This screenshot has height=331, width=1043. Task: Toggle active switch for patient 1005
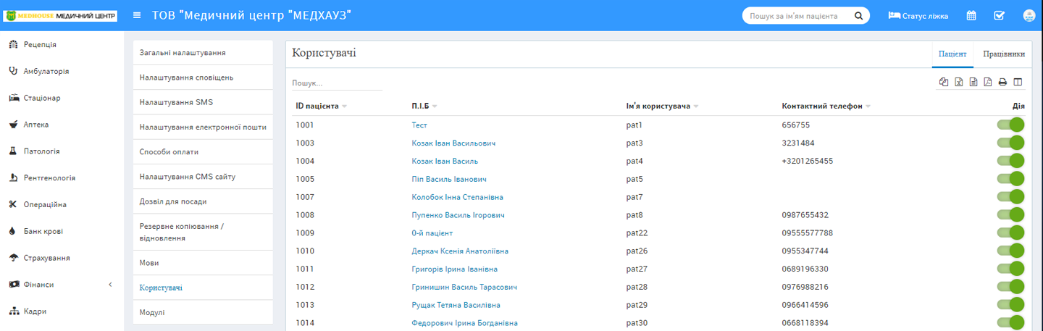click(x=1010, y=179)
